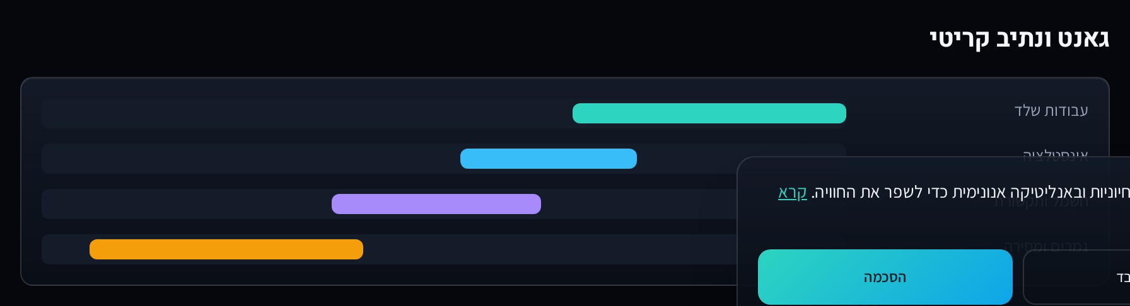This screenshot has height=306, width=1130.
Task: Accept cookies with the הסכמה button
Action: 885,277
